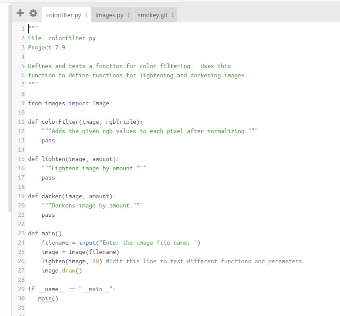Click the 'function to define functions' comment line

point(138,75)
